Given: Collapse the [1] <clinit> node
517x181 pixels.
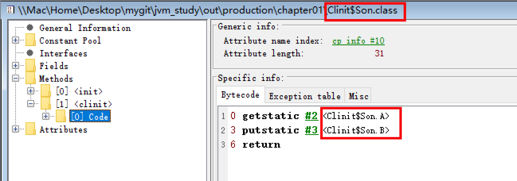Looking at the screenshot, I should click(31, 104).
